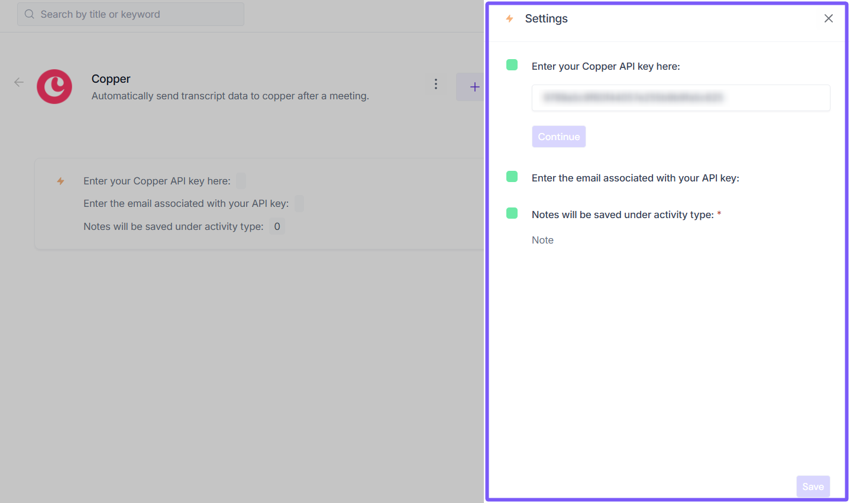
Task: Focus the Copper API key input field
Action: point(680,98)
